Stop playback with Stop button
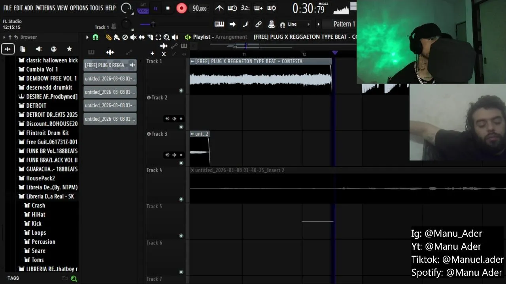 pos(168,8)
